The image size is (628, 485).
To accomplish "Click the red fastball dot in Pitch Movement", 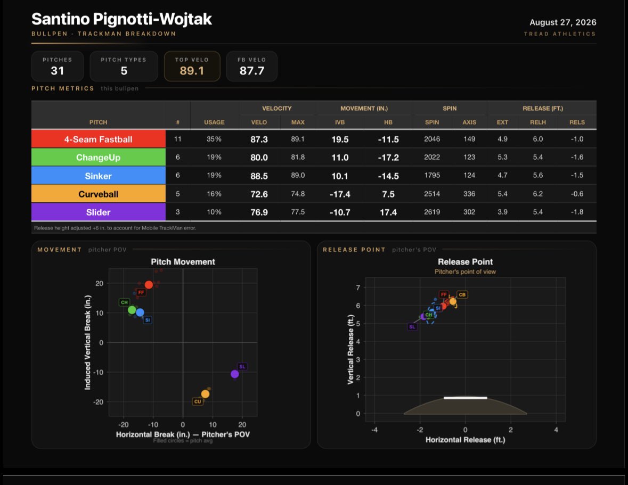I will tap(149, 285).
